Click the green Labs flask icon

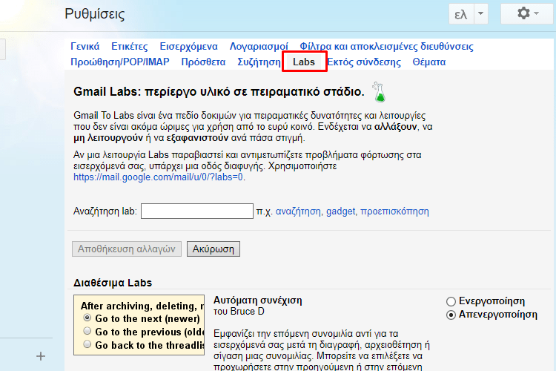[x=379, y=92]
